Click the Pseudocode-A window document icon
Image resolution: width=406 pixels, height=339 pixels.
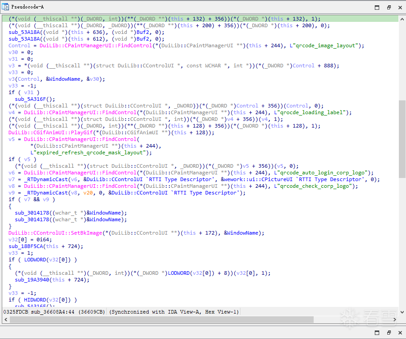[5, 7]
